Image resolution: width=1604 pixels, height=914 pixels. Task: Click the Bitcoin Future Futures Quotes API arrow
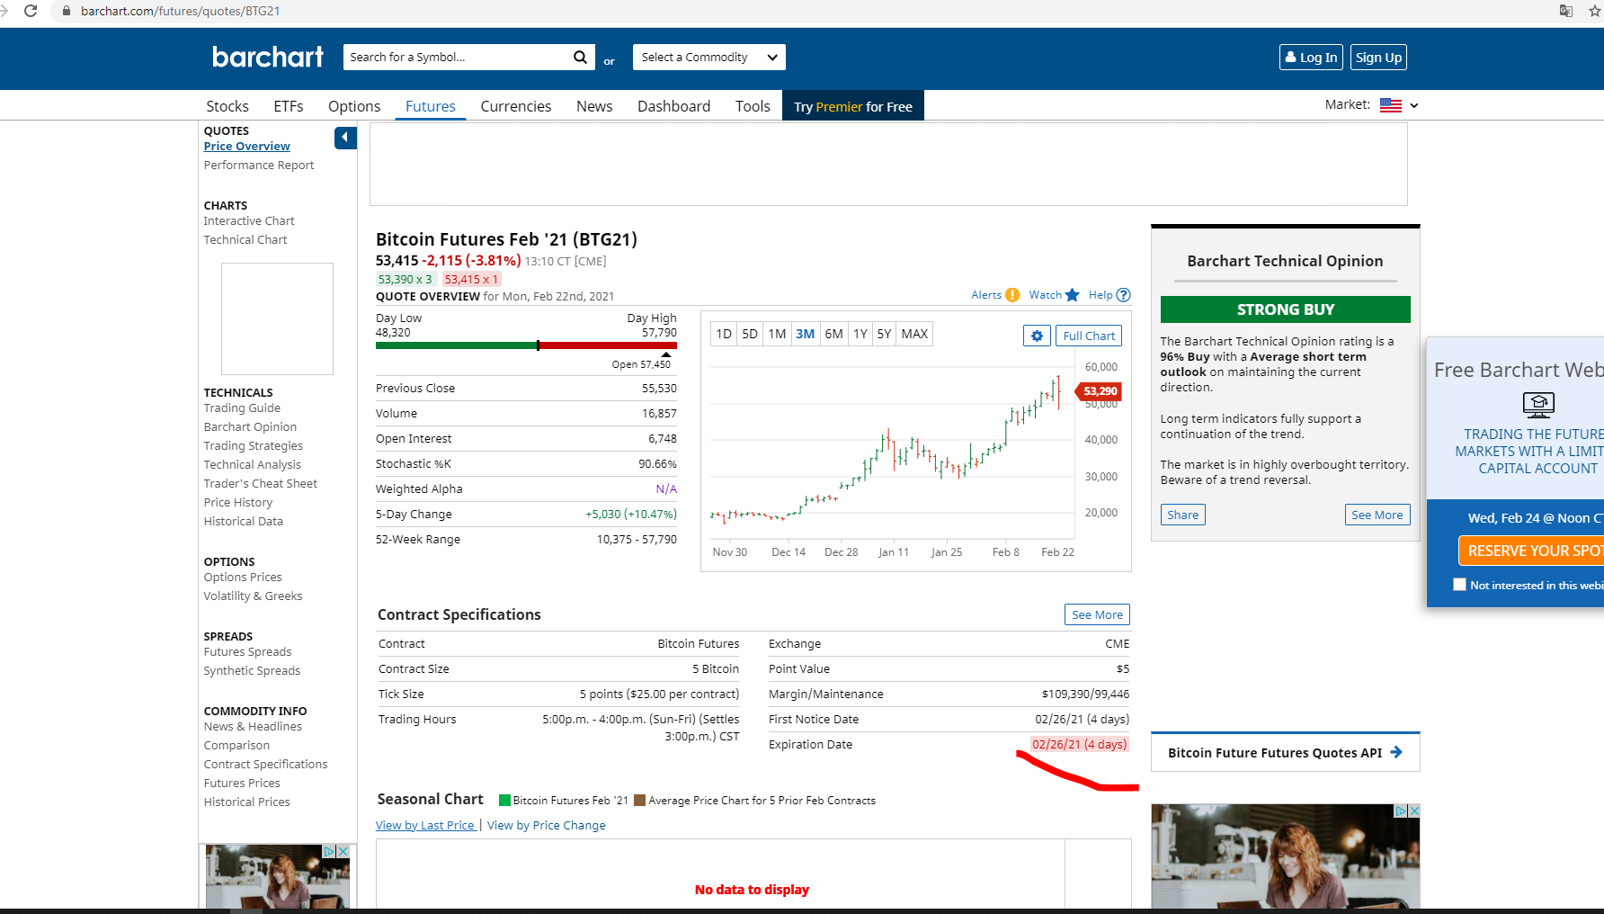[1396, 752]
